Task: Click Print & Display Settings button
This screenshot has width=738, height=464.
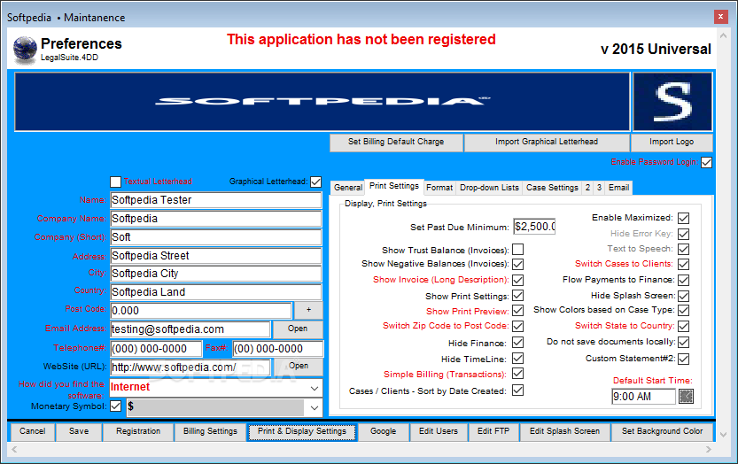Action: (x=302, y=431)
